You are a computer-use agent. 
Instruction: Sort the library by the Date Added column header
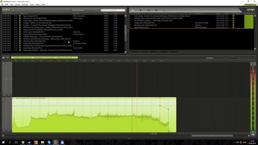point(8,14)
